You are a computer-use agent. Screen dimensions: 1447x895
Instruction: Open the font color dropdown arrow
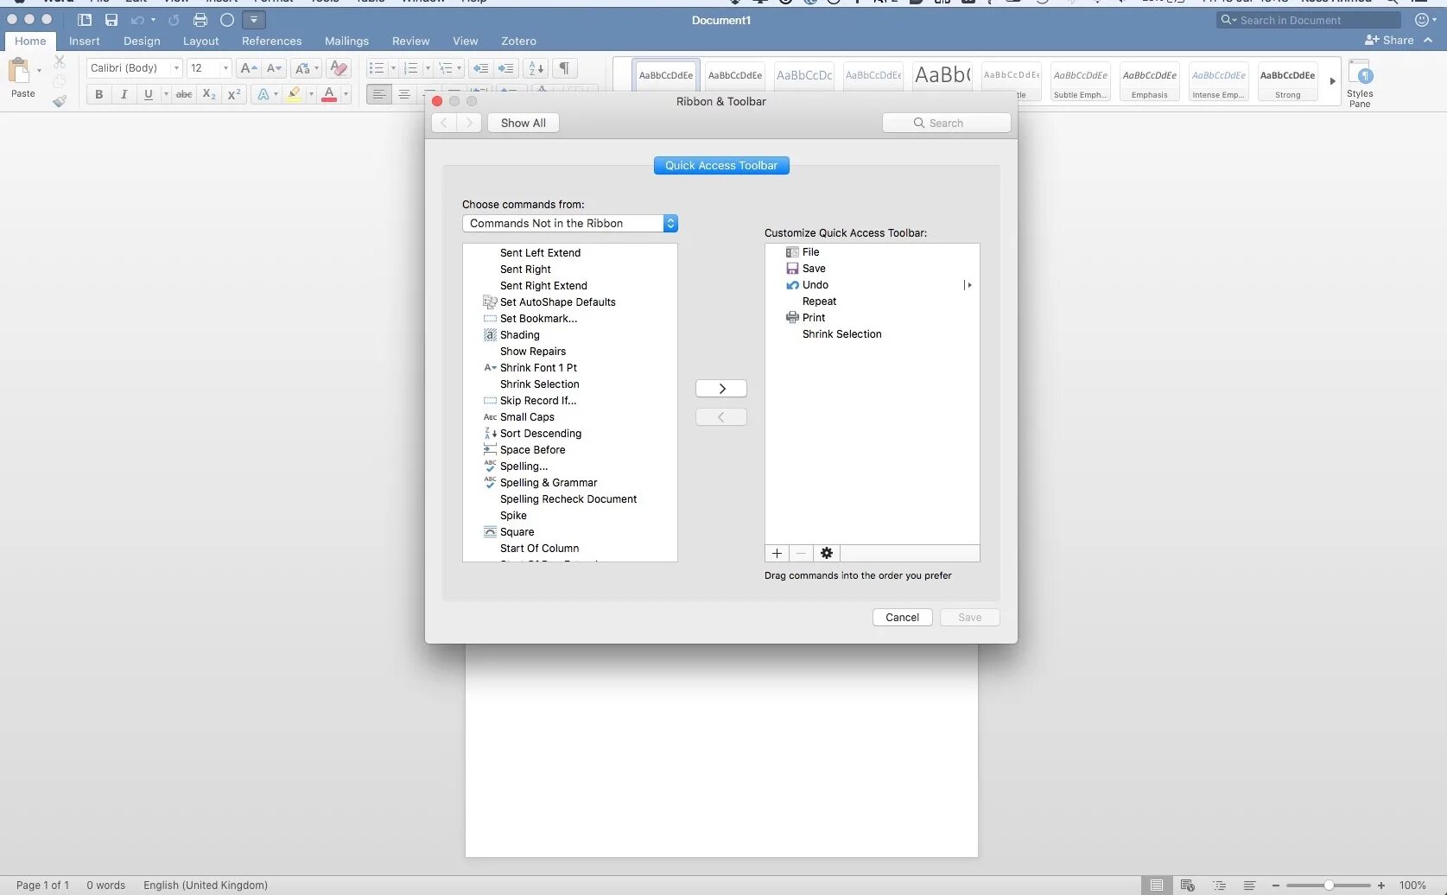[346, 94]
